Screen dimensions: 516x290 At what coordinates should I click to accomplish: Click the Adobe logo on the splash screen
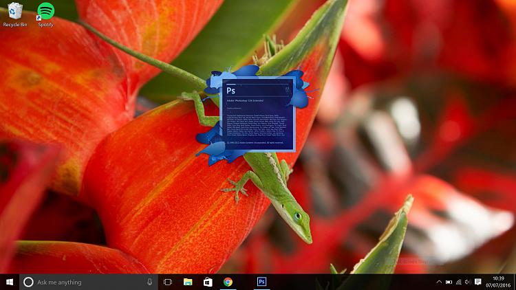click(x=288, y=89)
